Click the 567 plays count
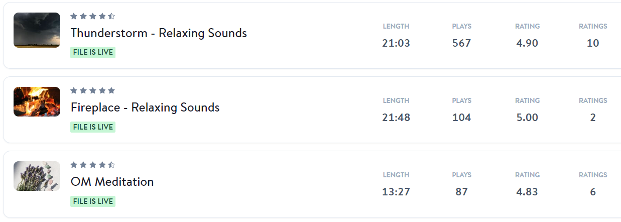The height and width of the screenshot is (222, 621). coord(461,43)
